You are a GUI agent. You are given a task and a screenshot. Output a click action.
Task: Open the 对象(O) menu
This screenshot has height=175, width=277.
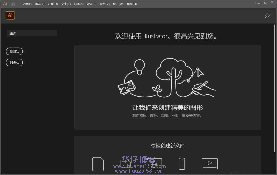[53, 4]
